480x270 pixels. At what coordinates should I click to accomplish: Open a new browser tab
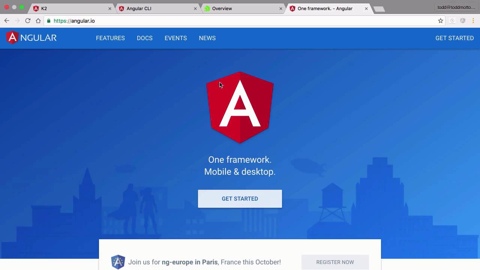point(379,9)
